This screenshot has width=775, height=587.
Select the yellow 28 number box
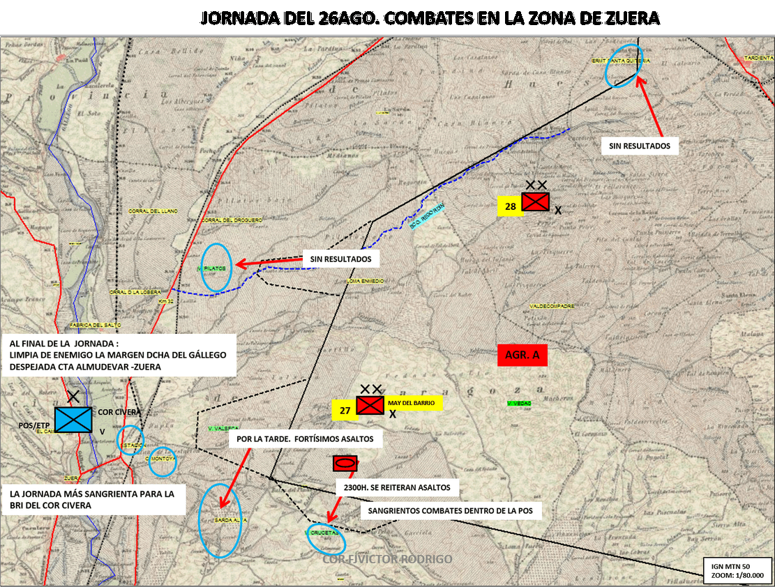[x=510, y=206]
